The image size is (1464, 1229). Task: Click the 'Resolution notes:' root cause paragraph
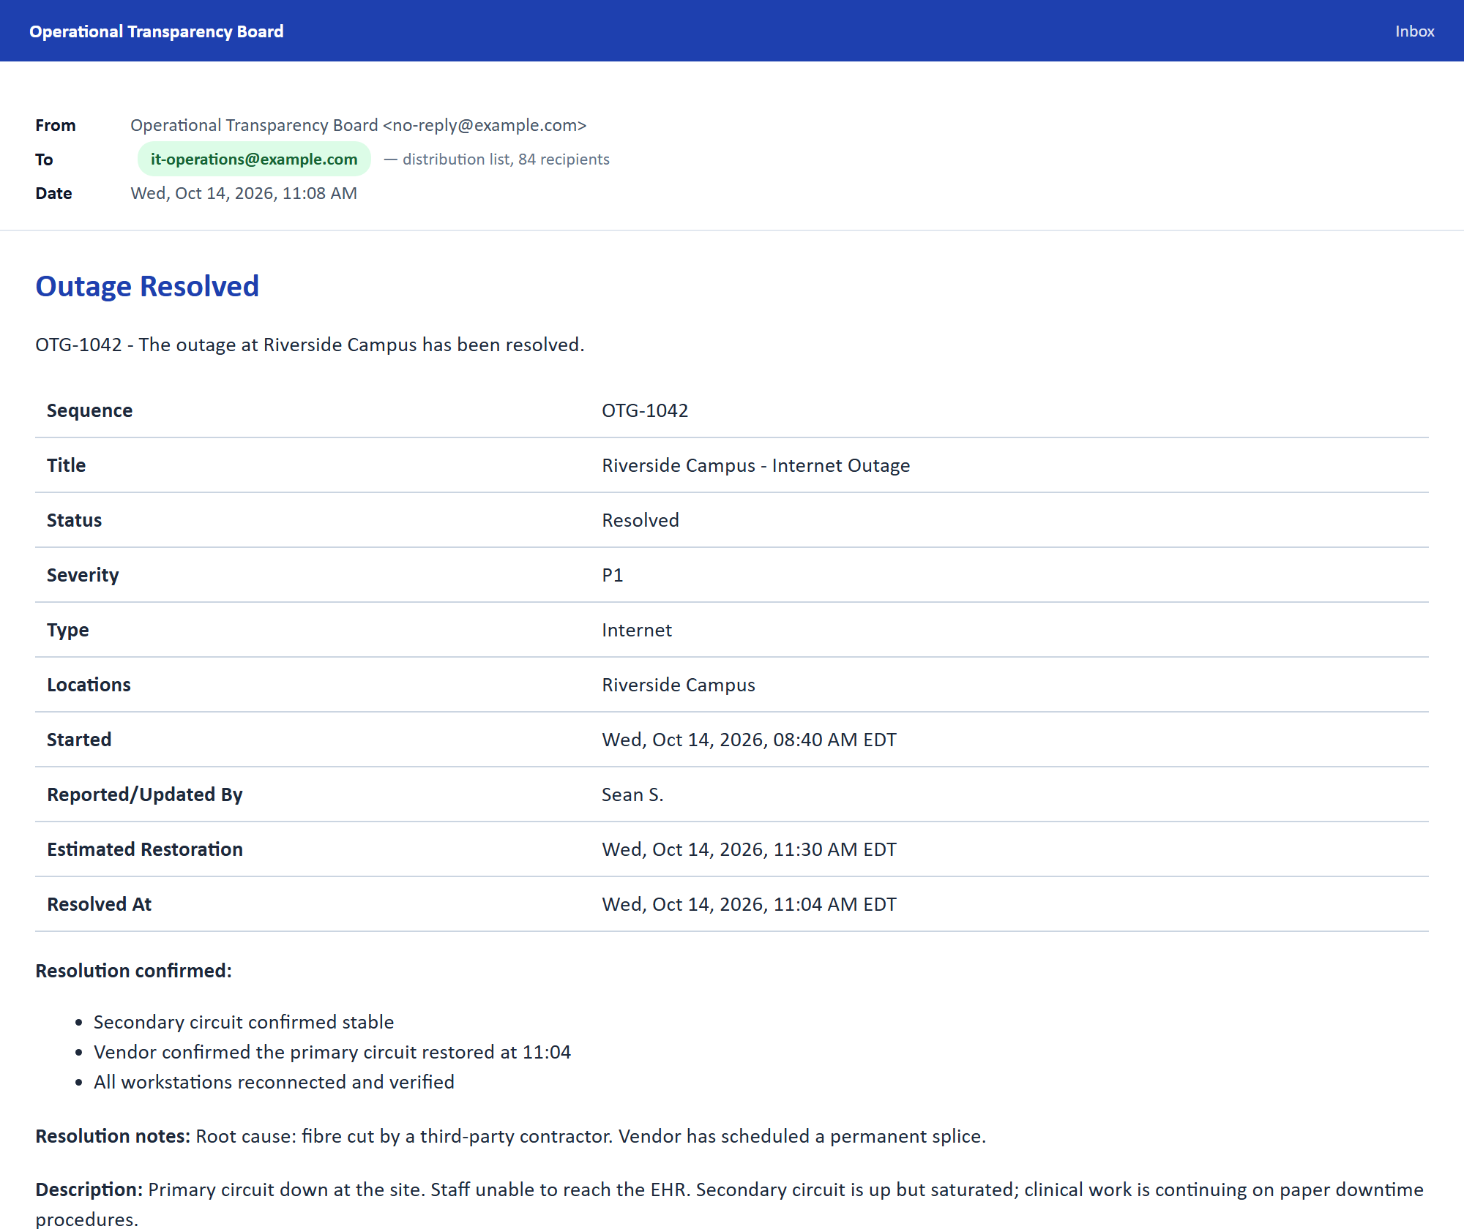(510, 1136)
